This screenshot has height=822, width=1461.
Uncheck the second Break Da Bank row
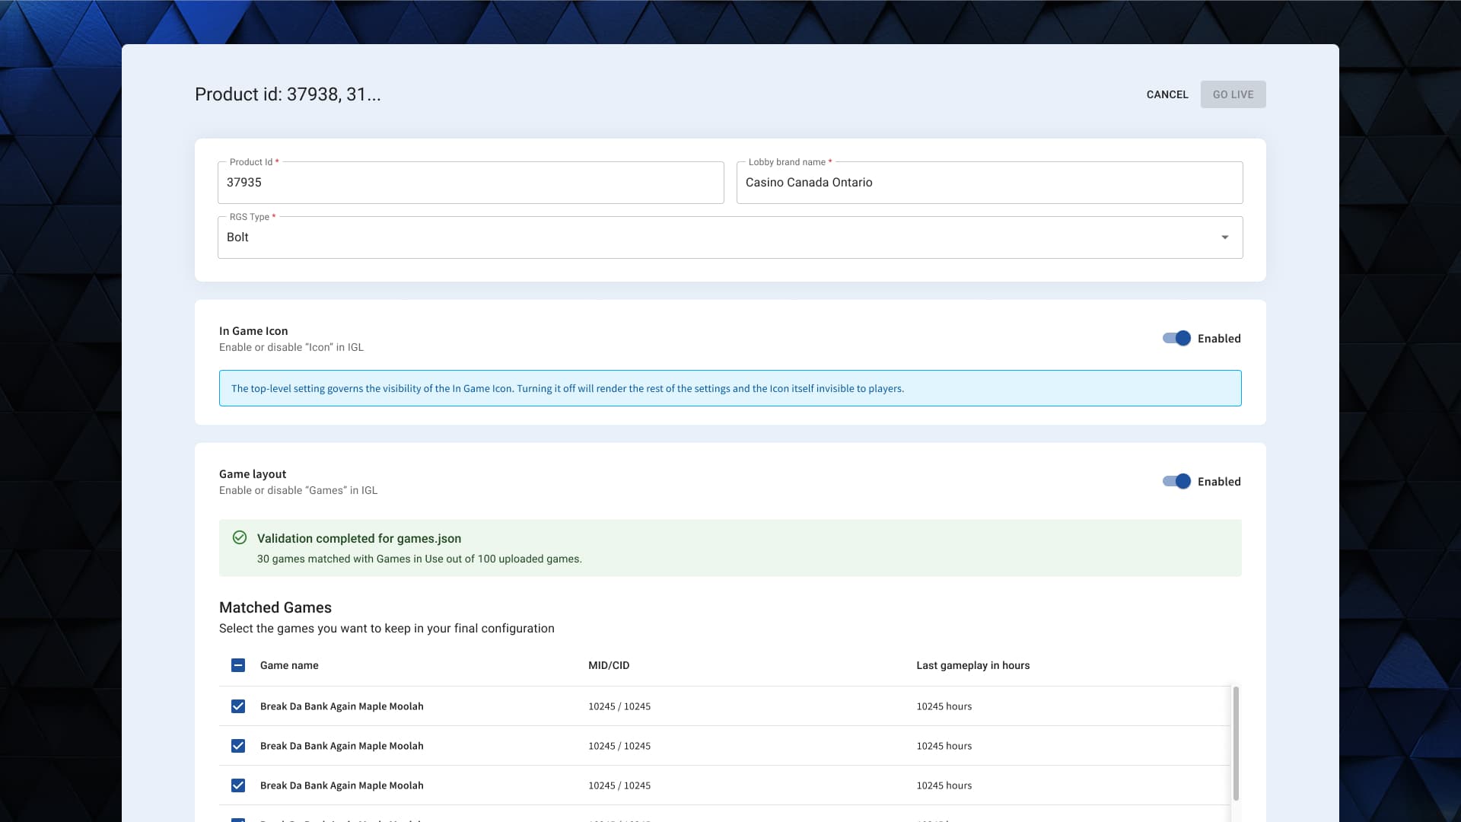(x=238, y=746)
